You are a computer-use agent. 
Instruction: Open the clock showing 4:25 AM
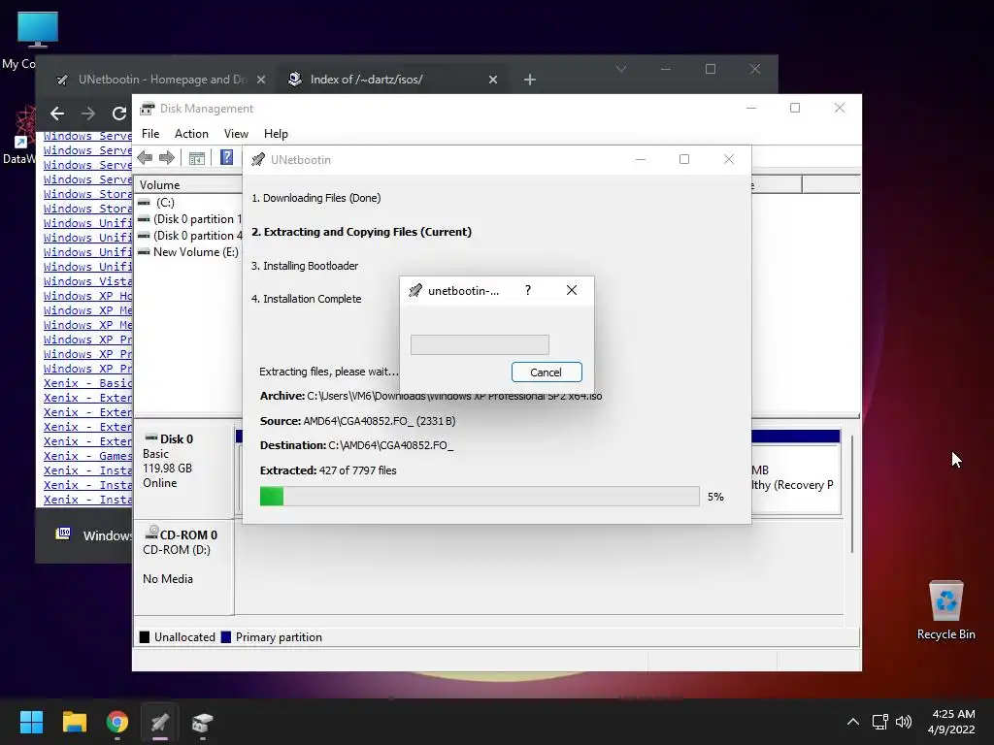[x=951, y=722]
